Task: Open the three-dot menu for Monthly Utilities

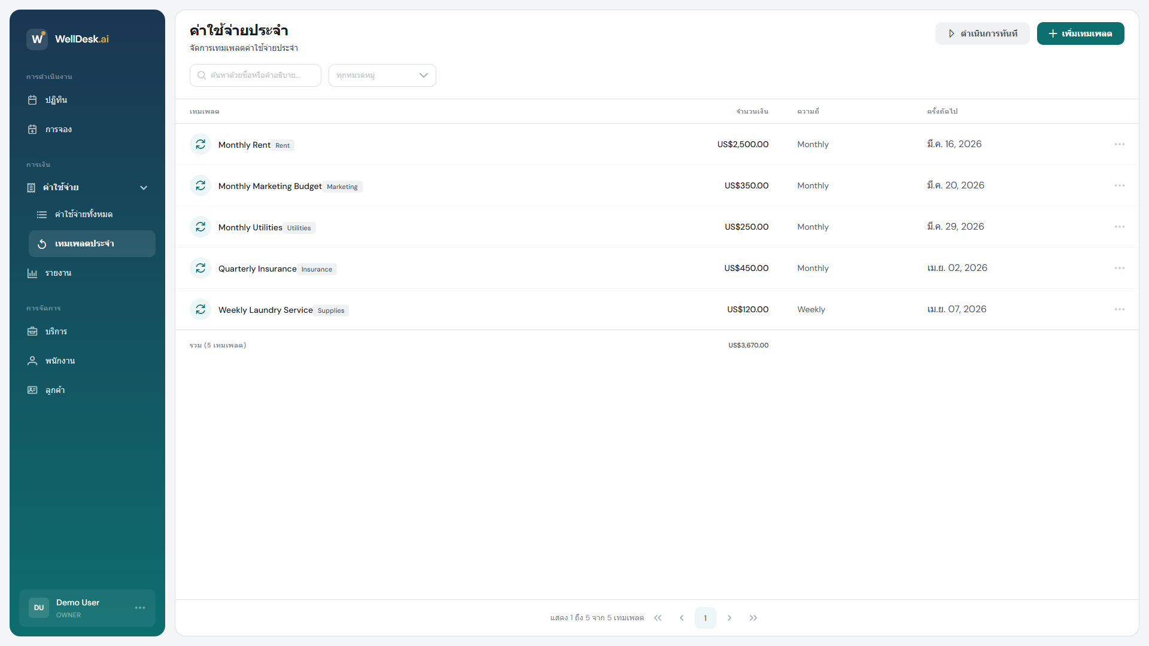Action: coord(1119,227)
